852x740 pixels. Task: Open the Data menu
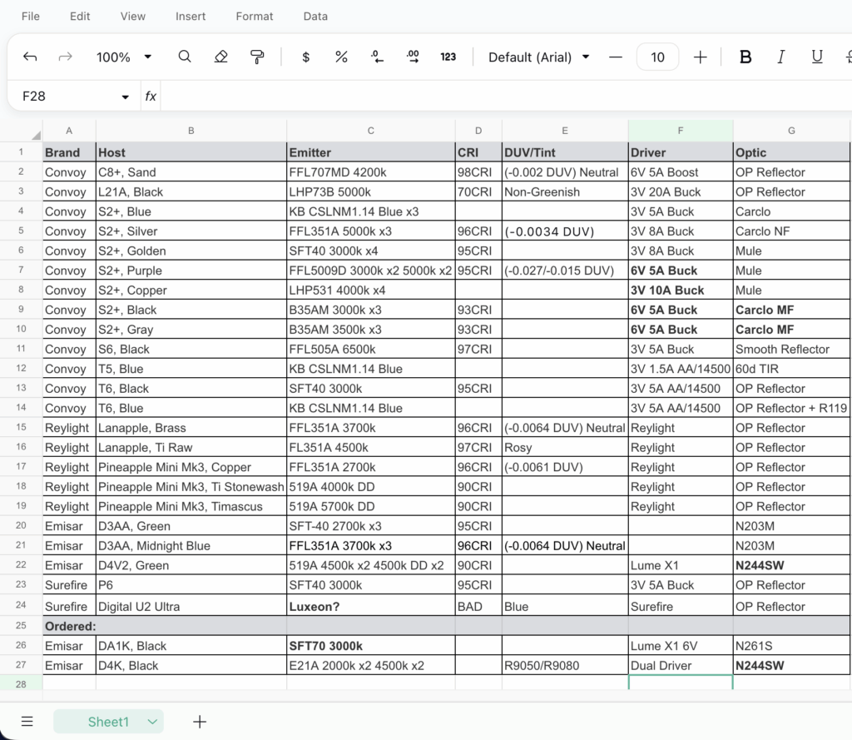click(315, 17)
